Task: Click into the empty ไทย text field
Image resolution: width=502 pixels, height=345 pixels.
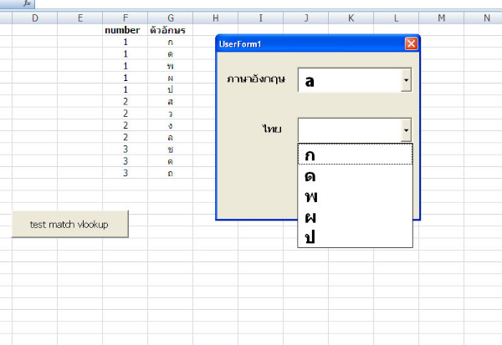Action: pyautogui.click(x=349, y=129)
